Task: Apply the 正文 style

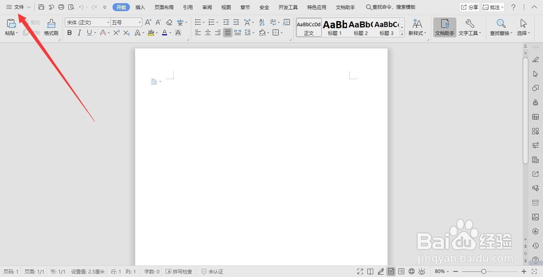Action: coord(309,28)
